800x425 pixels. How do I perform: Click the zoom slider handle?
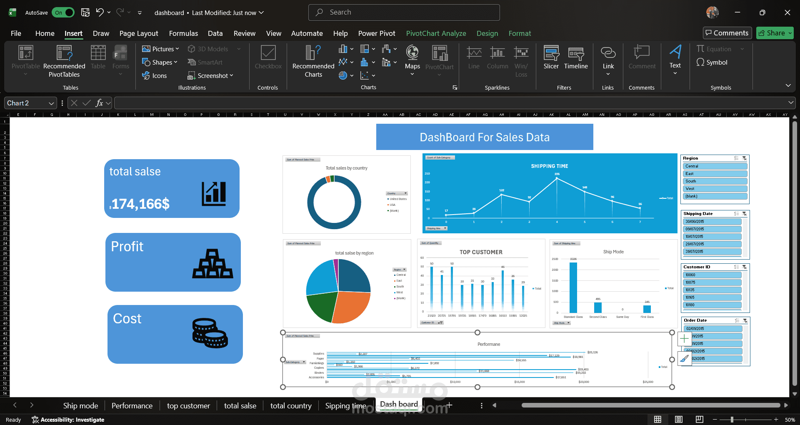tap(732, 420)
